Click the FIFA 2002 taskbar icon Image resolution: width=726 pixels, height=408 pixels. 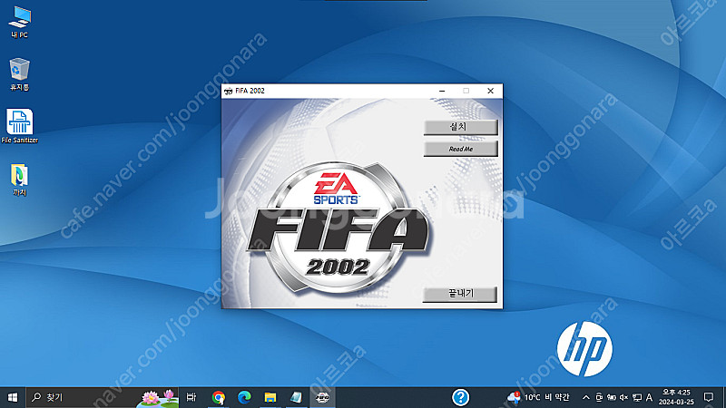point(322,397)
